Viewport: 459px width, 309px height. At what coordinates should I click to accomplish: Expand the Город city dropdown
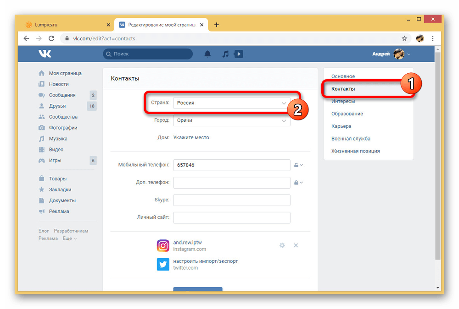click(x=231, y=120)
